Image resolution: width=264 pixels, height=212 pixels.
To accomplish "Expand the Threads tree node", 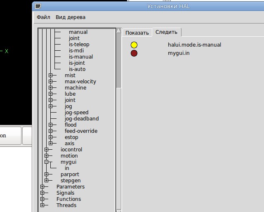I will (x=42, y=205).
